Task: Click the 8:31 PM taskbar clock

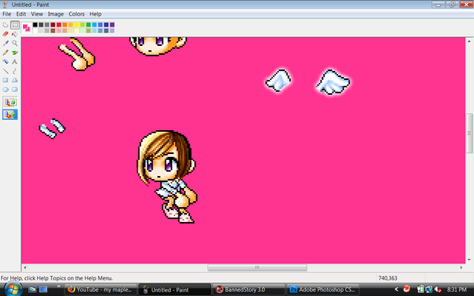Action: point(457,289)
